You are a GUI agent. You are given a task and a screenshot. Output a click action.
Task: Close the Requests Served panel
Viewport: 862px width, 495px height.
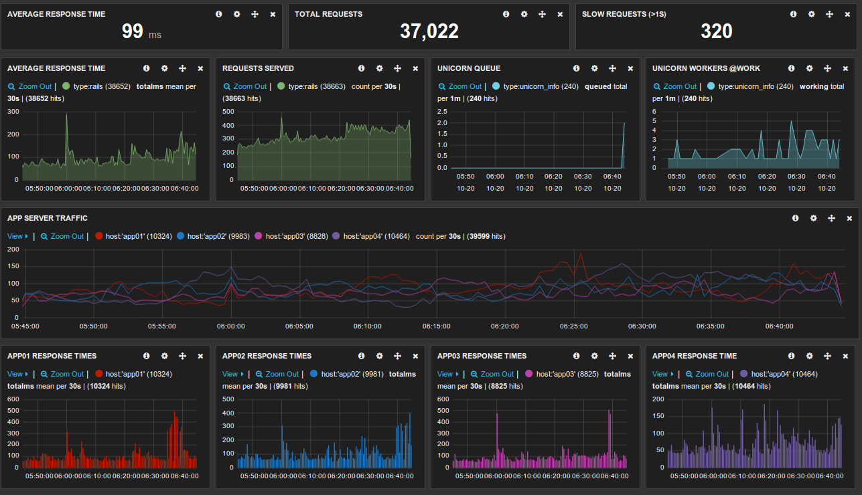(415, 68)
